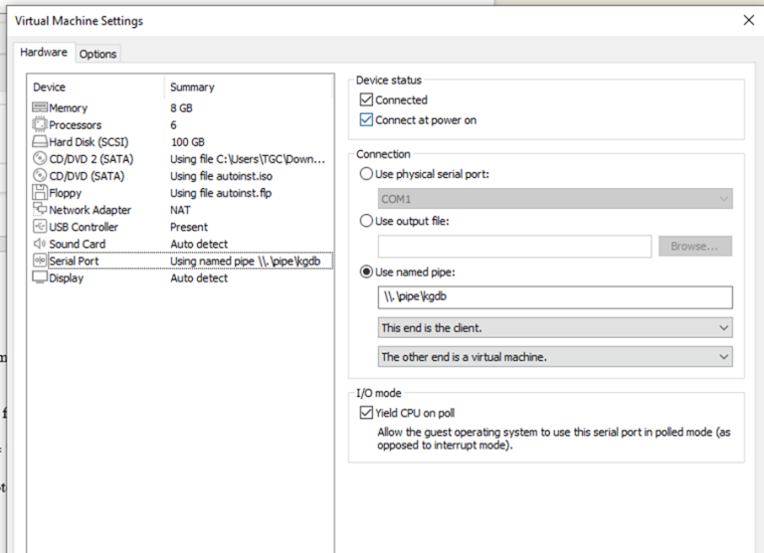Uncheck the Connected checkbox

(366, 100)
